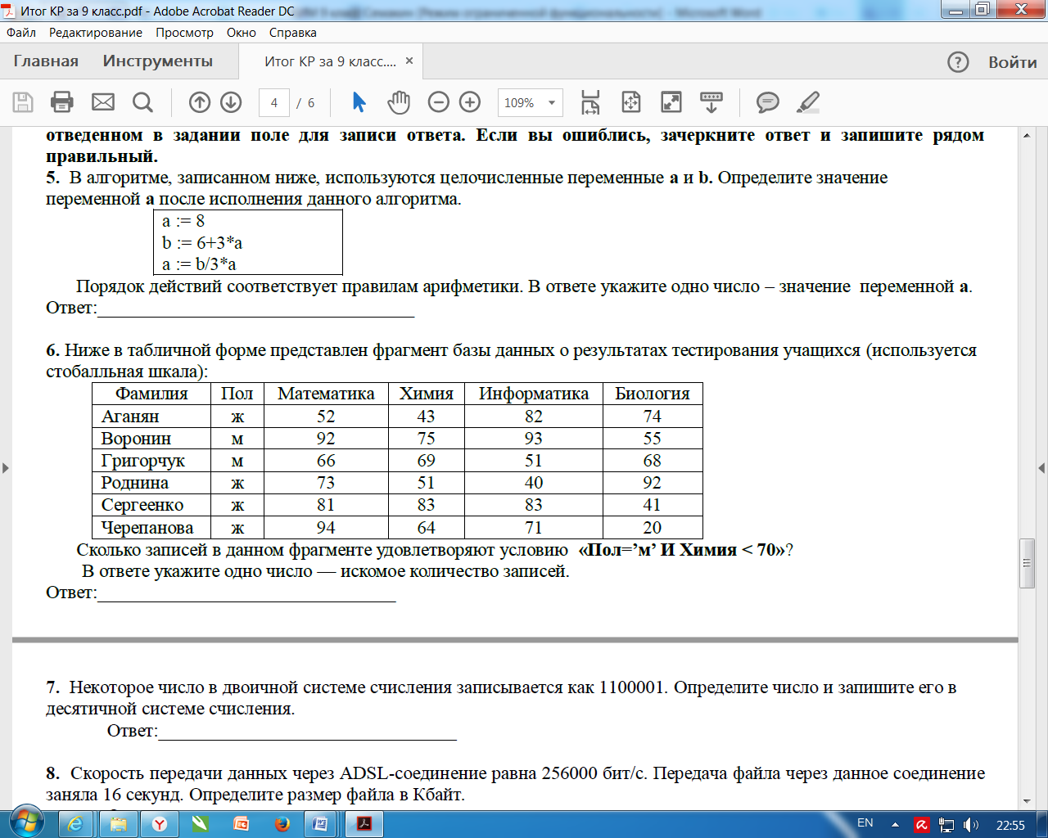
Task: Activate the Hand pan tool
Action: [399, 102]
